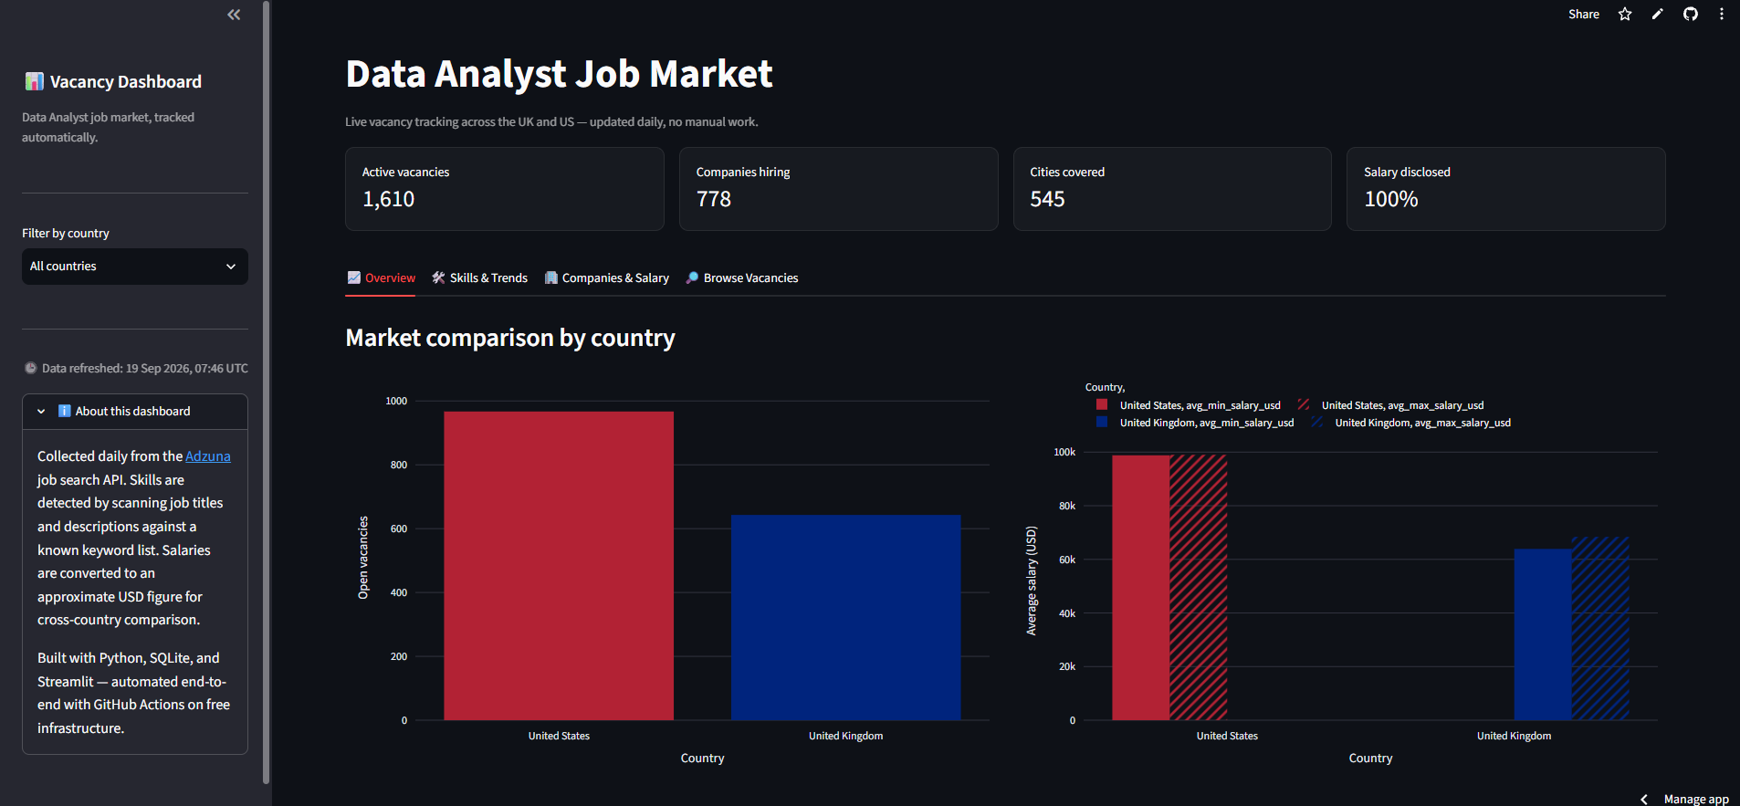Click the Companies & Salary building icon
The image size is (1740, 806).
pyautogui.click(x=551, y=277)
